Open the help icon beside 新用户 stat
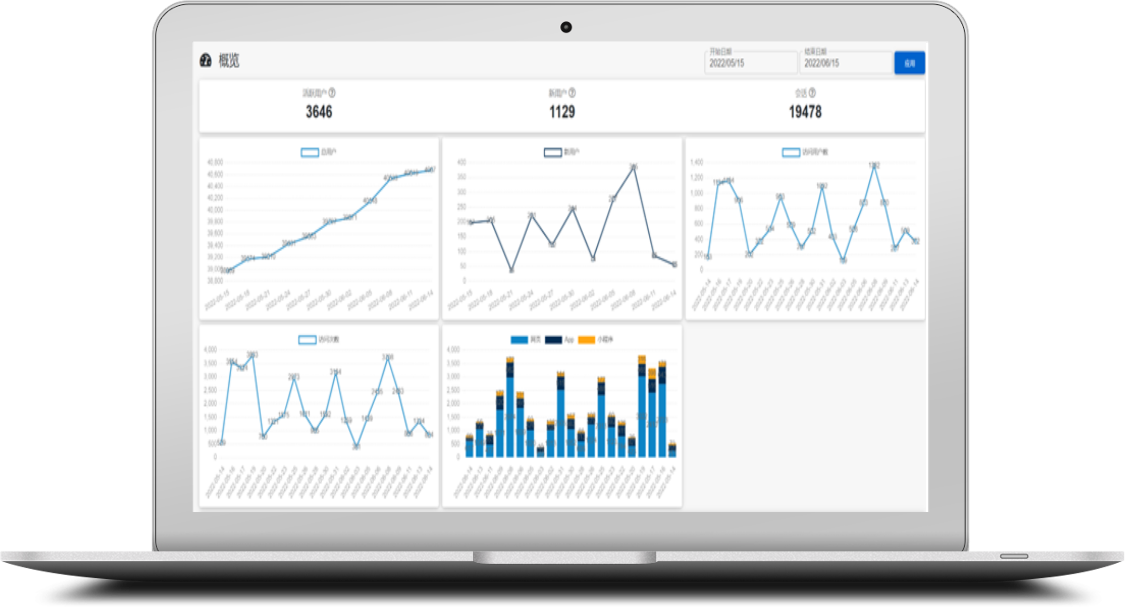This screenshot has width=1125, height=607. (x=572, y=92)
